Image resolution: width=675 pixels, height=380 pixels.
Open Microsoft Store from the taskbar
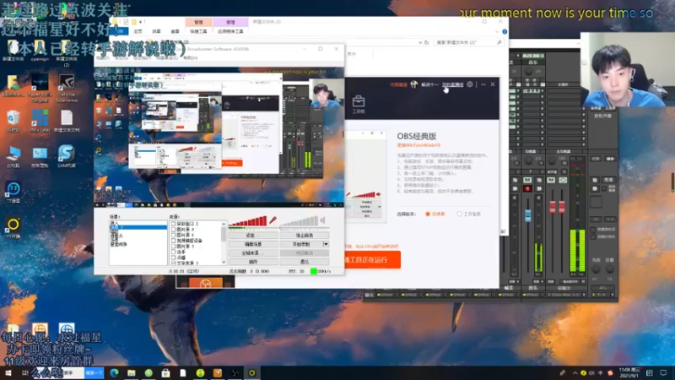tap(165, 372)
